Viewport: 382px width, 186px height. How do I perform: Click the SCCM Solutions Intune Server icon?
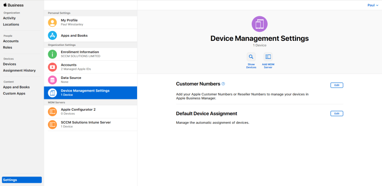(x=52, y=124)
